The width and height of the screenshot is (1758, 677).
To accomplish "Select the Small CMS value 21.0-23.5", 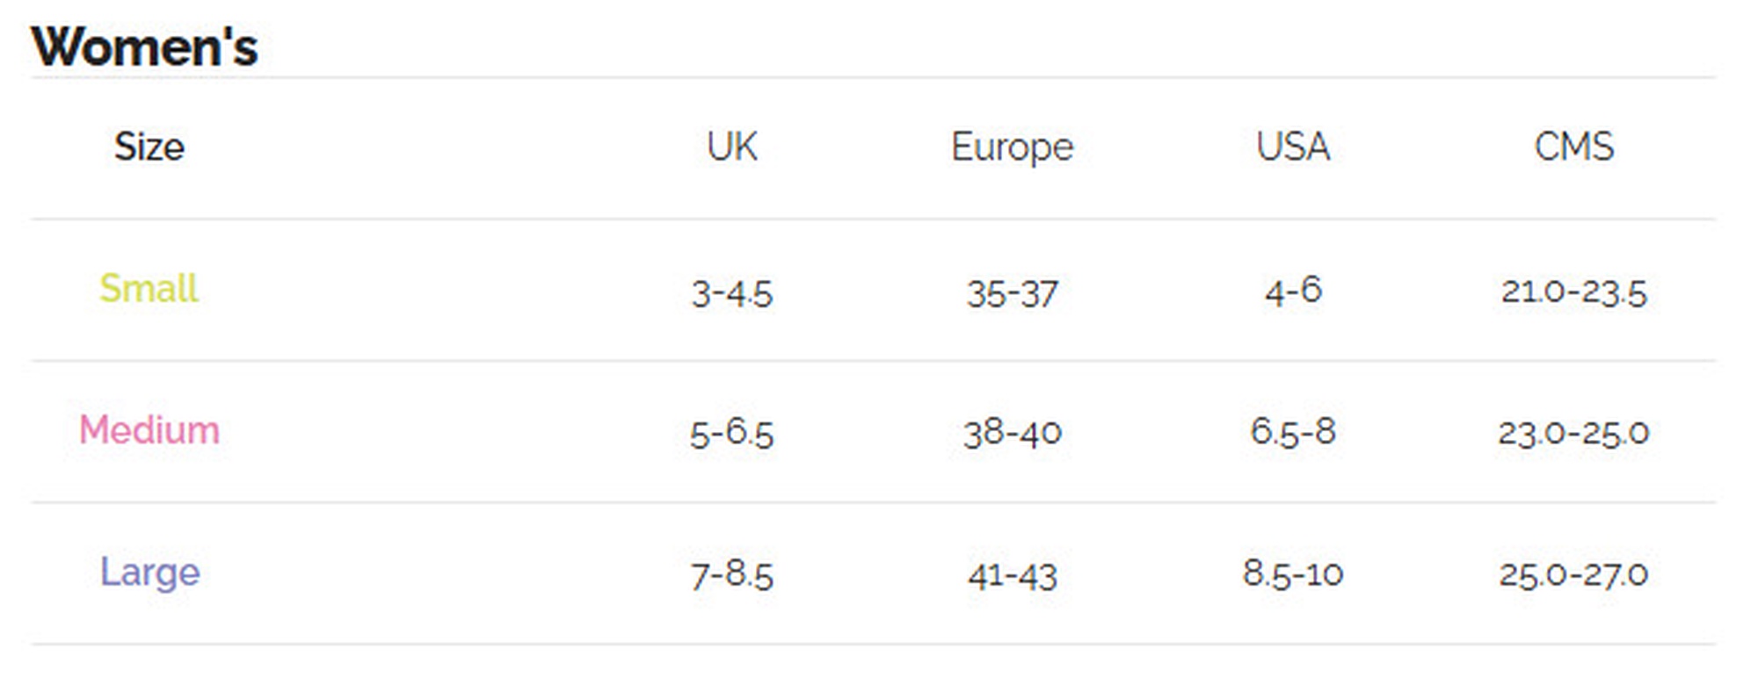I will pos(1573,292).
